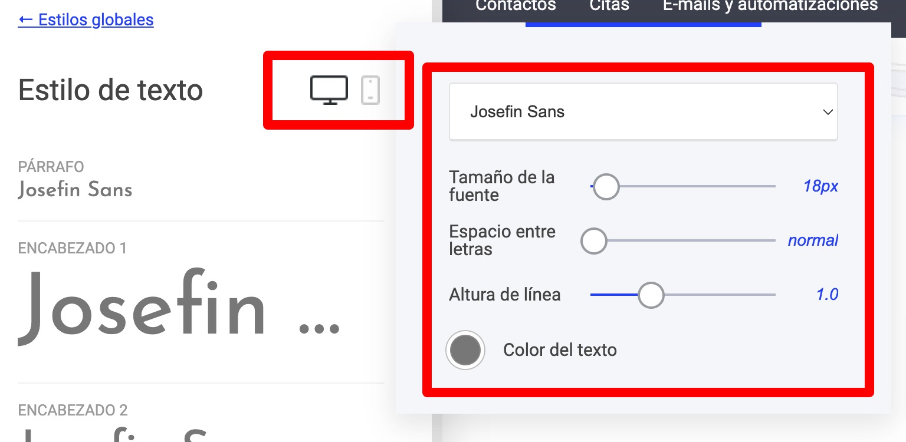Viewport: 906px width, 442px height.
Task: Open E-mails y automatizaciones tab
Action: coord(770,6)
